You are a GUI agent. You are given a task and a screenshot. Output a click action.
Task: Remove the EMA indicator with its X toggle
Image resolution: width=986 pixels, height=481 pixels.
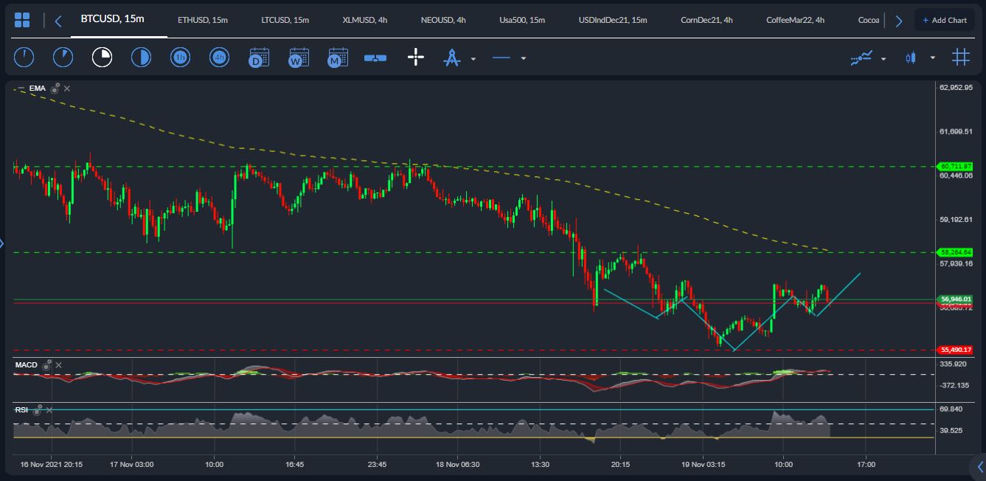pyautogui.click(x=66, y=88)
